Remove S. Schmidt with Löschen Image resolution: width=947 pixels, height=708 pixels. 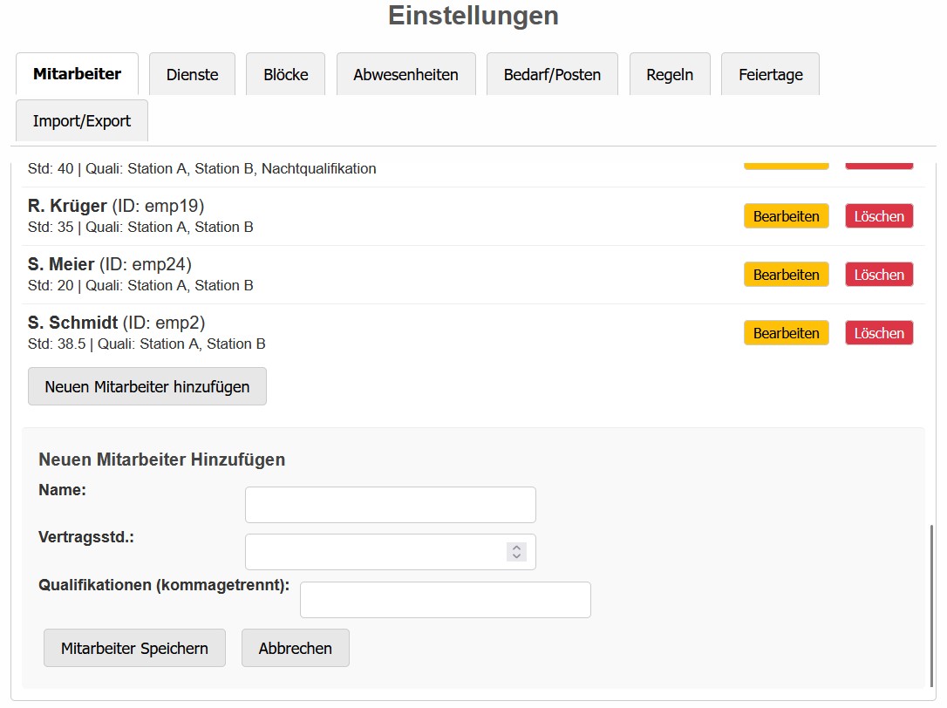(x=878, y=333)
